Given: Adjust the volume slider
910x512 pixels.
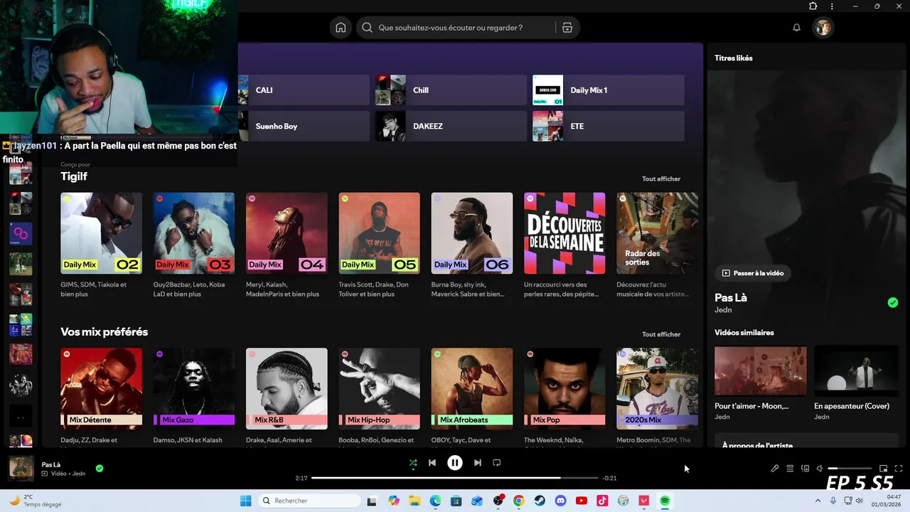Looking at the screenshot, I should point(850,469).
